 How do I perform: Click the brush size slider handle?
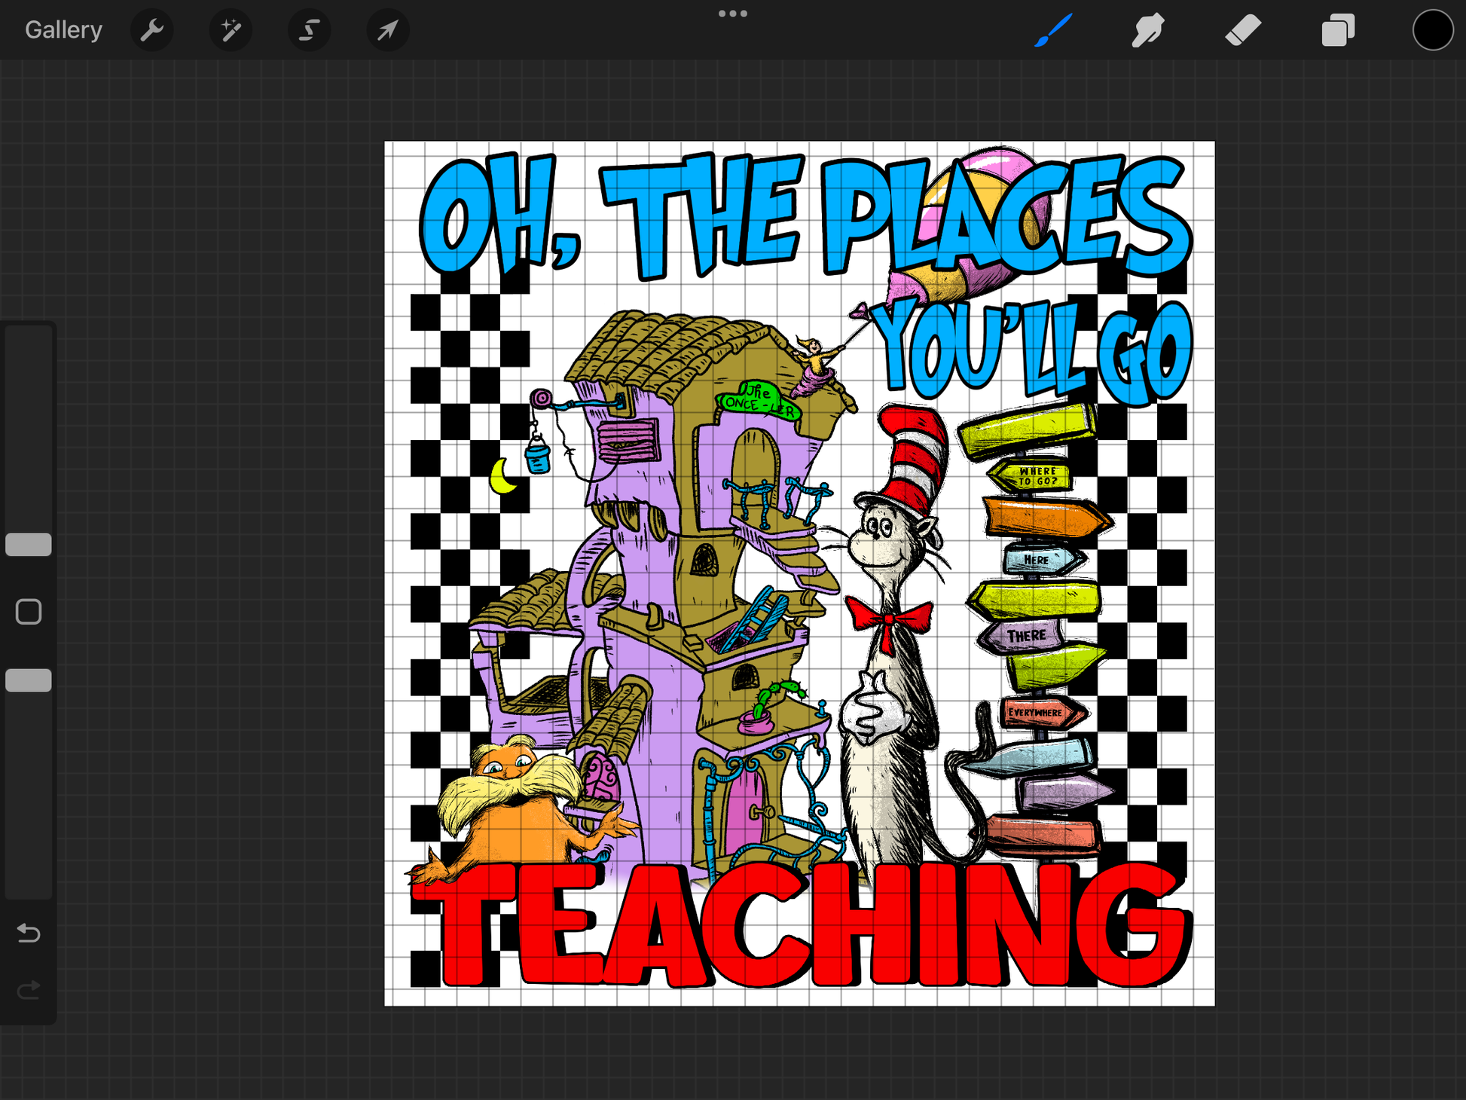tap(29, 544)
